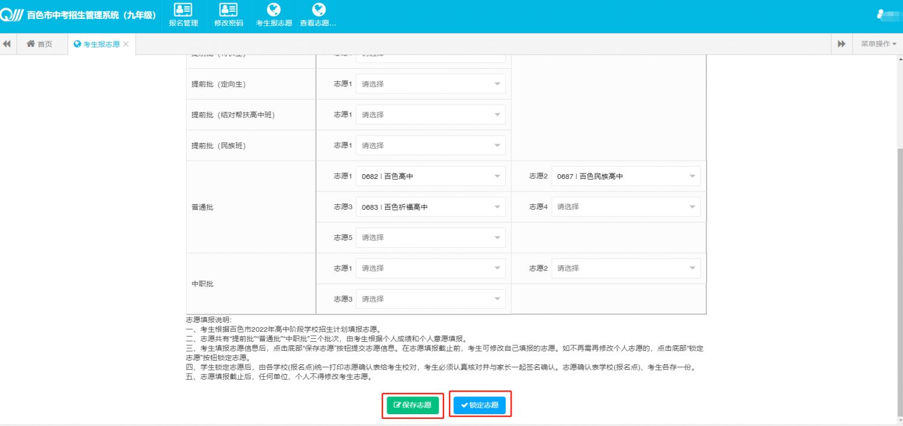Screen dimensions: 903x426
Task: Open 提前批（定向生）志愿1 dropdown
Action: tap(430, 84)
